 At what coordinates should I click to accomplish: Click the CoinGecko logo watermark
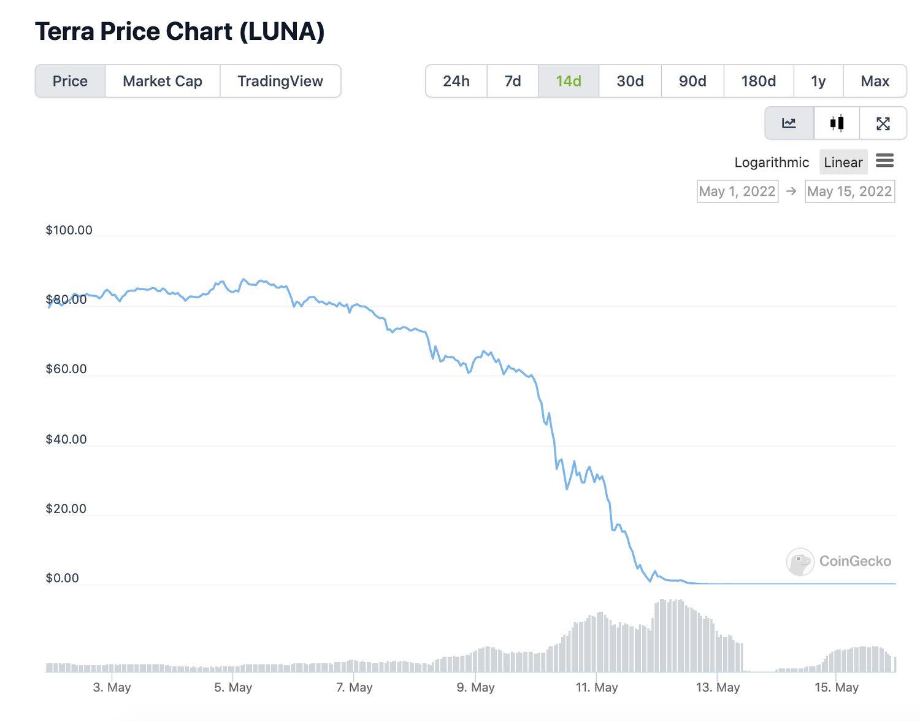coord(838,561)
